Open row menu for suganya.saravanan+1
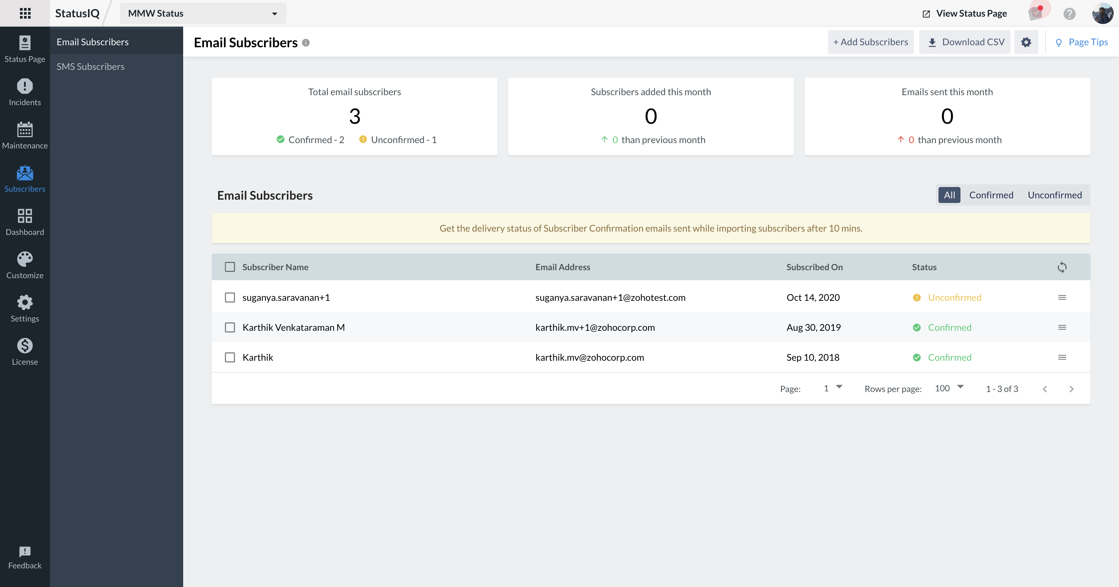The width and height of the screenshot is (1119, 587). point(1062,297)
